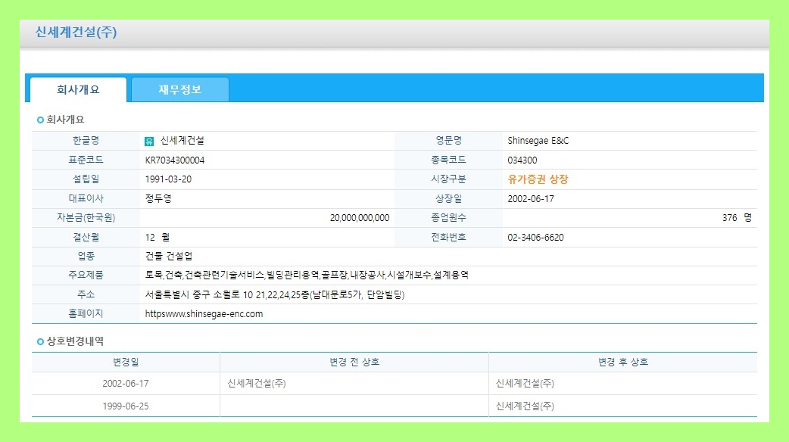
Task: Click the 신세계건설(주) page title
Action: pyautogui.click(x=76, y=33)
